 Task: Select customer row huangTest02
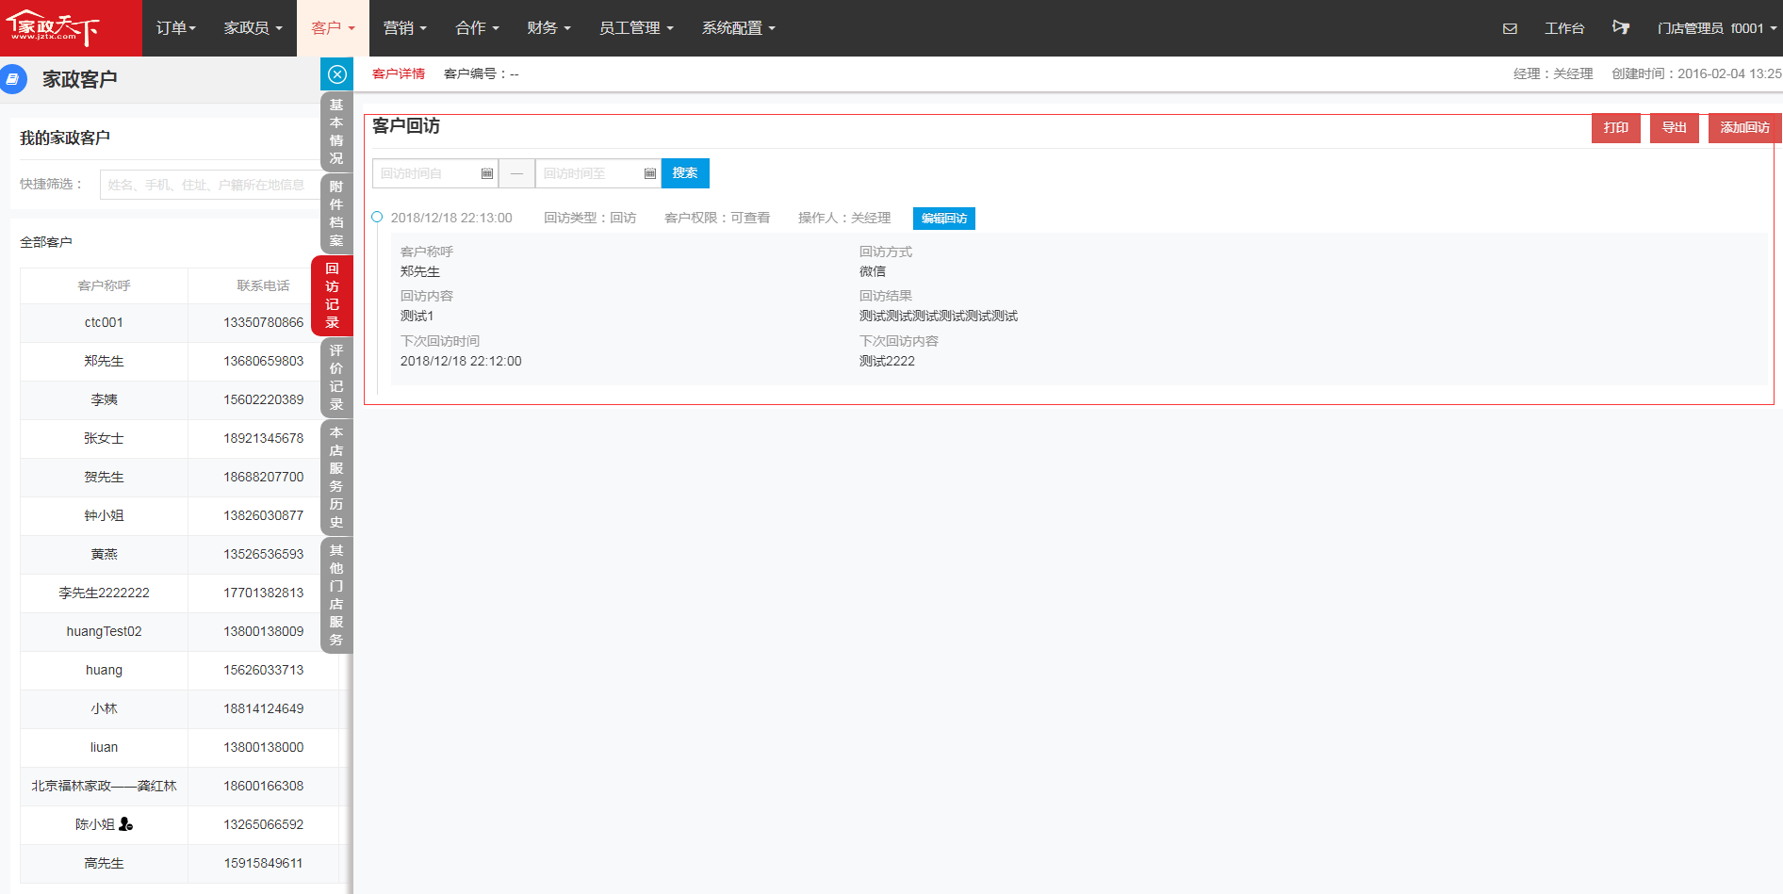[x=179, y=631]
